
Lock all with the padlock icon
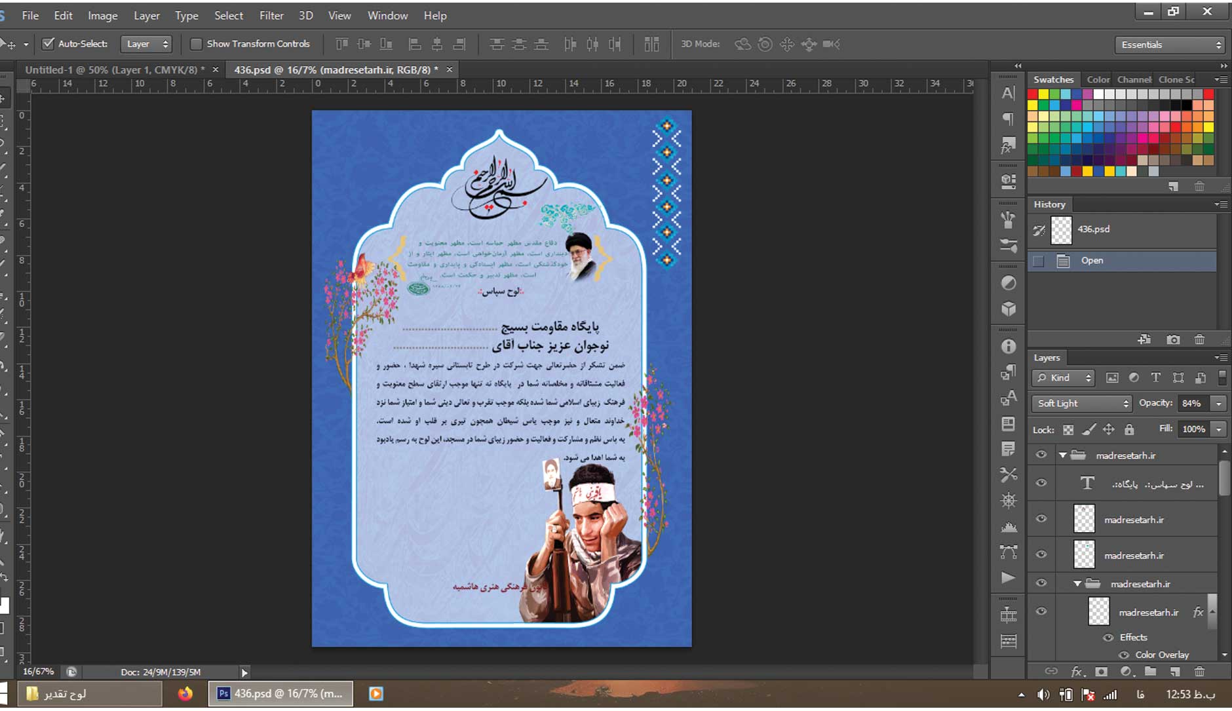pos(1129,430)
